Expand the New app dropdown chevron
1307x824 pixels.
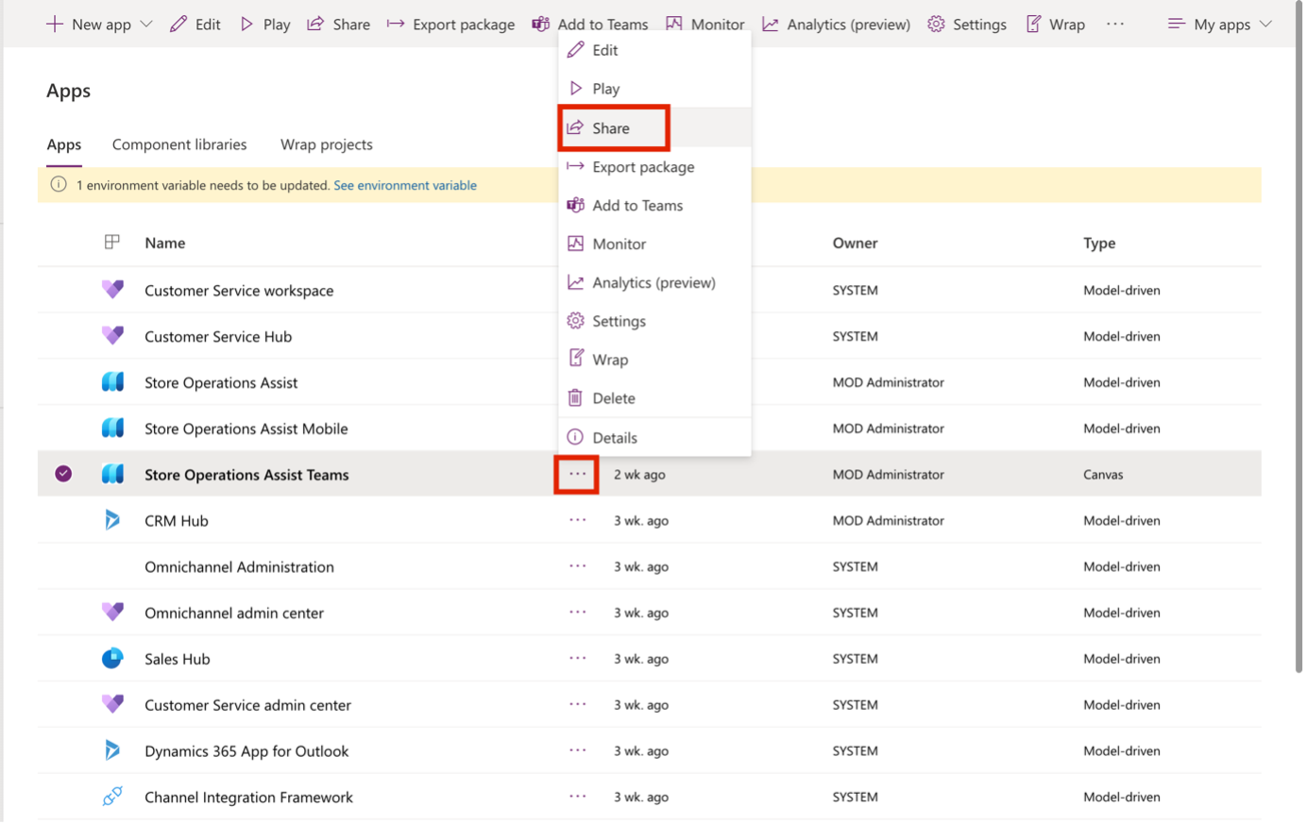[x=146, y=25]
